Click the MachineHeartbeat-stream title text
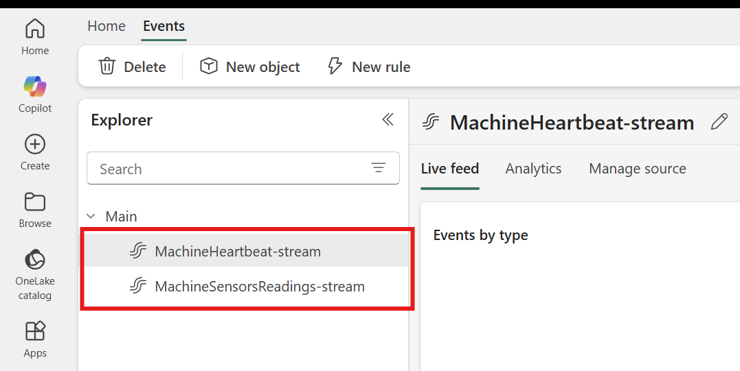Screen dimensions: 740x371 [572, 123]
